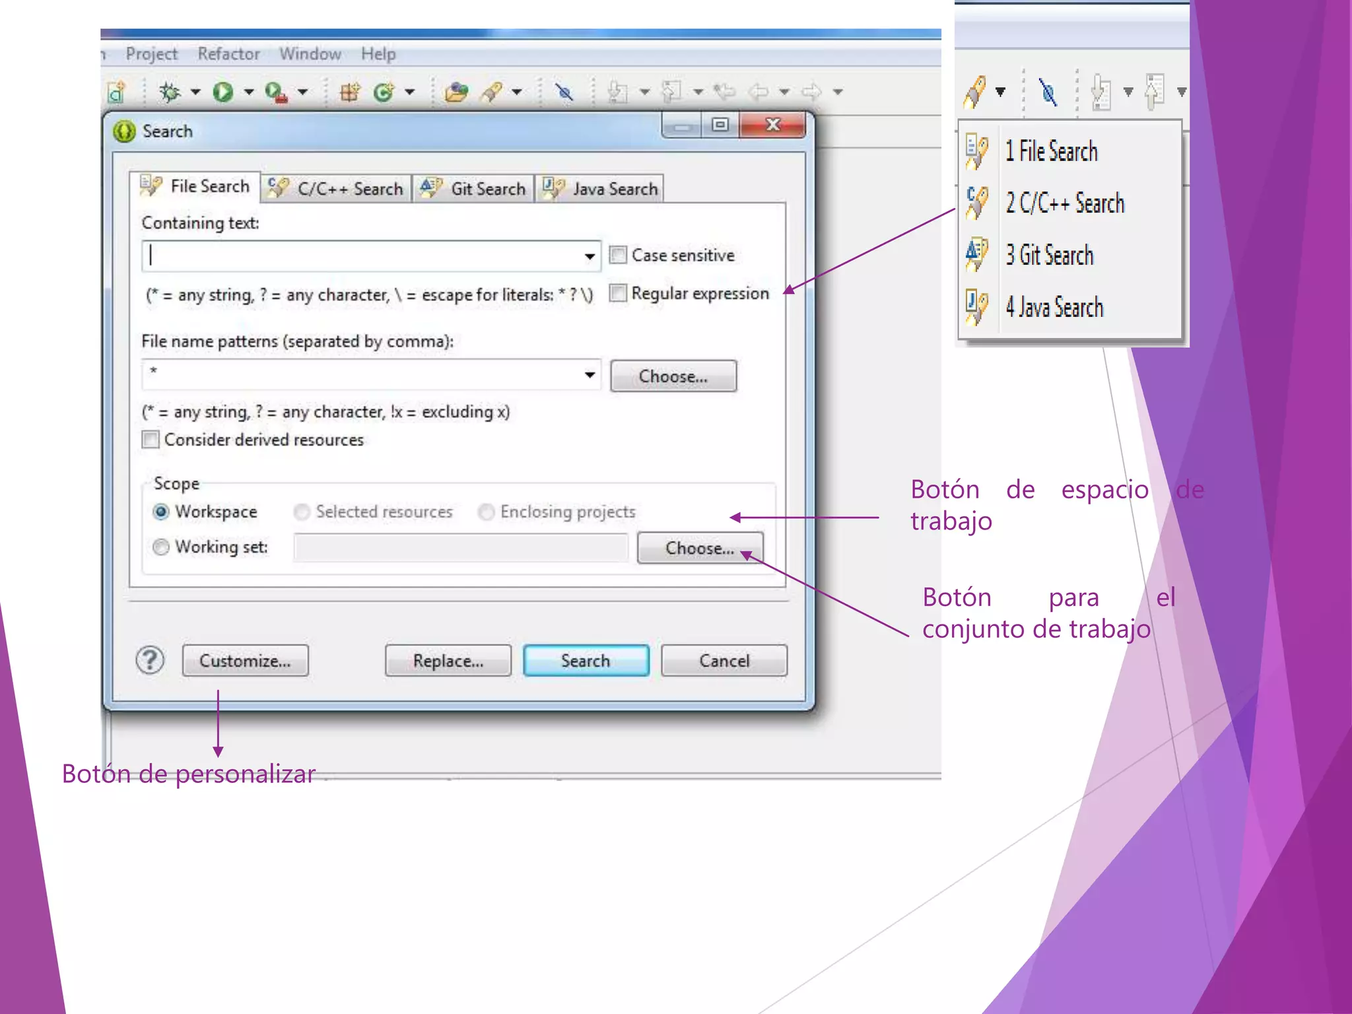Click the Search flashlight toolbar icon

click(492, 92)
